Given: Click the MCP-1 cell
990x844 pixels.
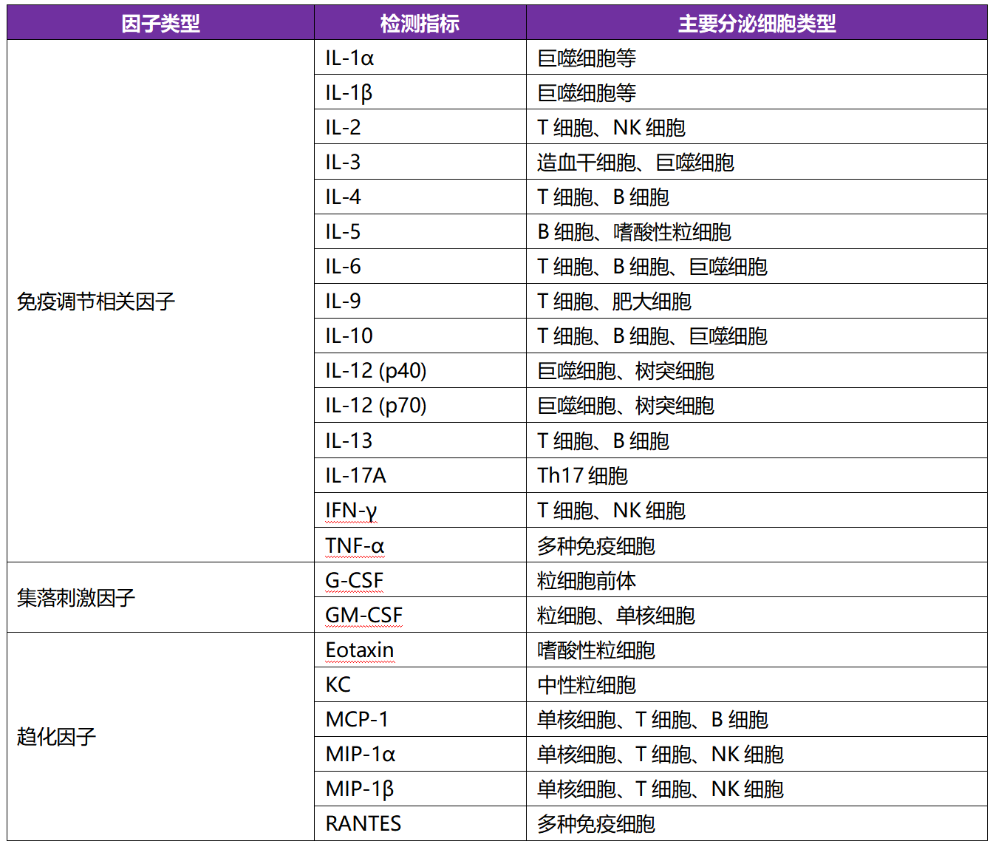Looking at the screenshot, I should point(357,719).
